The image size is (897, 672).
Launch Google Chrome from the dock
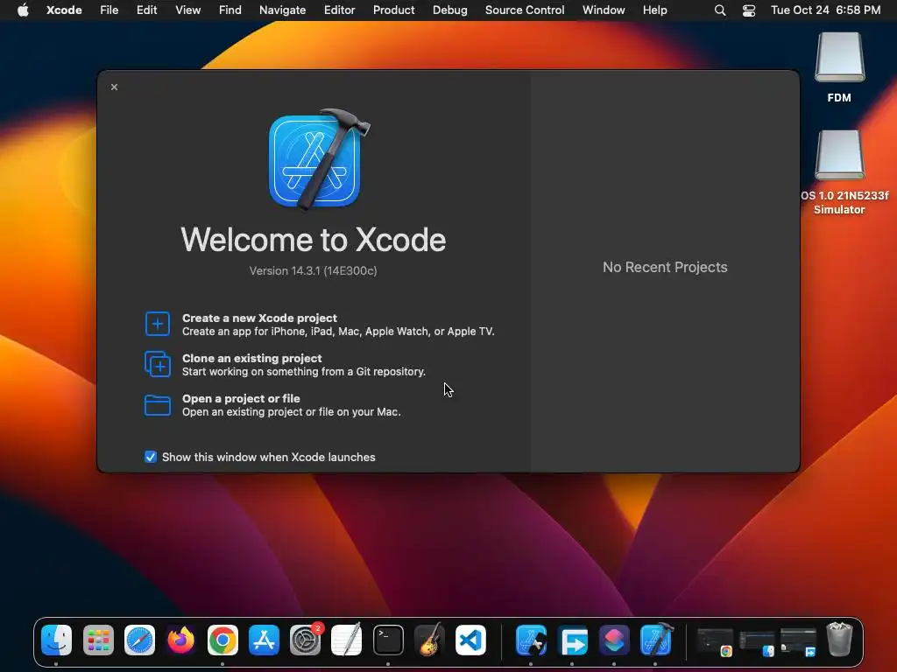point(222,640)
